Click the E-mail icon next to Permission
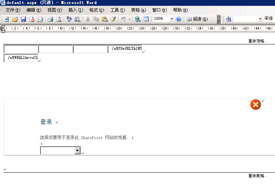This screenshot has height=195, width=275. pyautogui.click(x=40, y=19)
